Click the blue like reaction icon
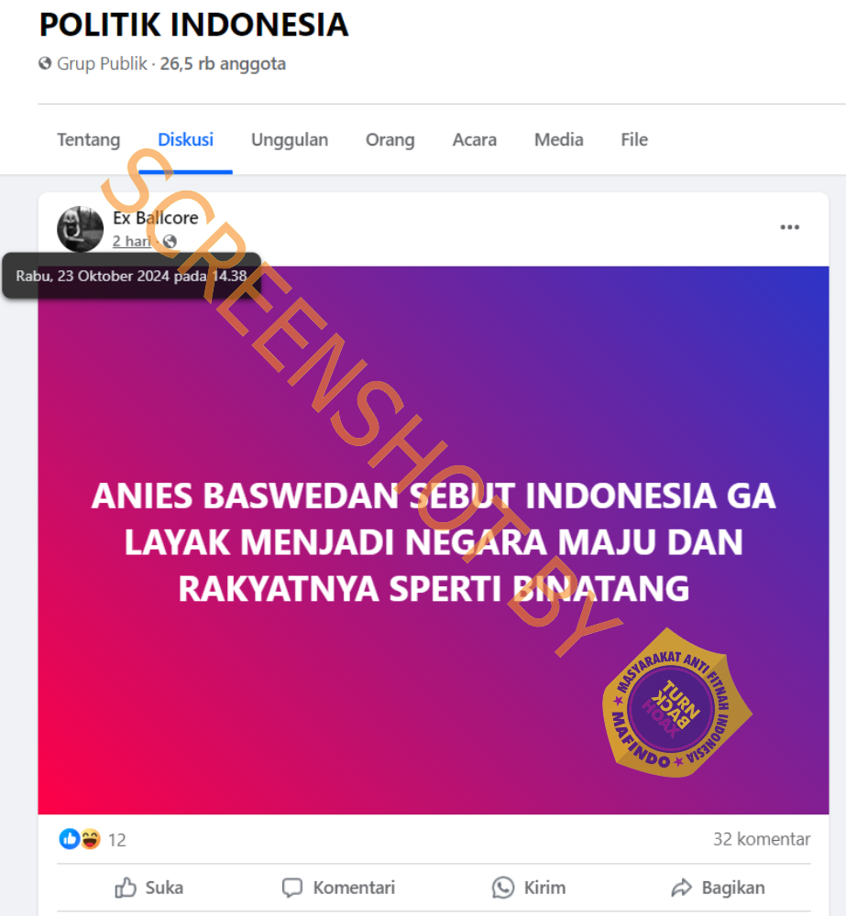 tap(69, 839)
